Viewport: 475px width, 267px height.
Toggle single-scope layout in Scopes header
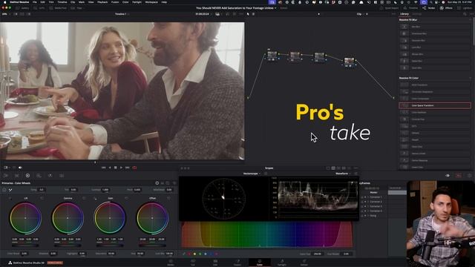(x=328, y=168)
